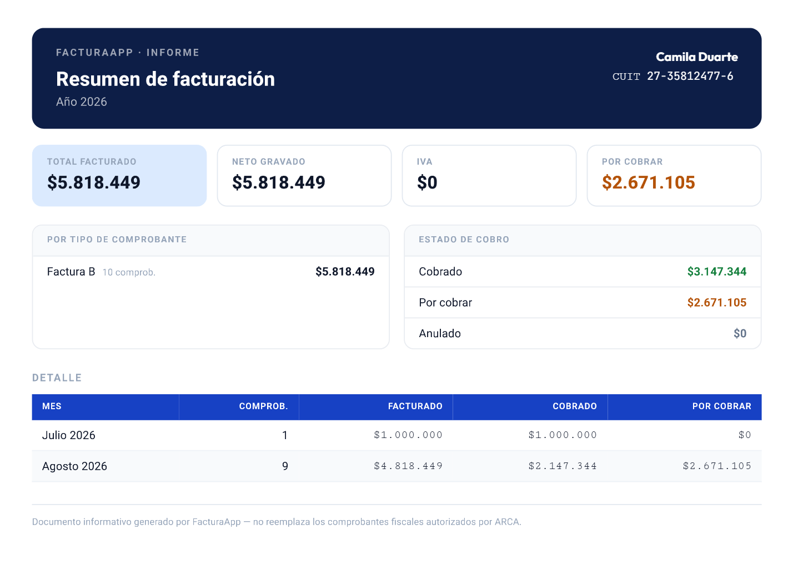
Task: Click Julio 2026 por cobrar value $0
Action: (x=745, y=435)
